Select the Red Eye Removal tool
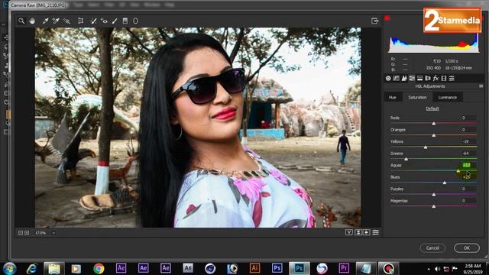The image size is (489, 275). pyautogui.click(x=104, y=21)
